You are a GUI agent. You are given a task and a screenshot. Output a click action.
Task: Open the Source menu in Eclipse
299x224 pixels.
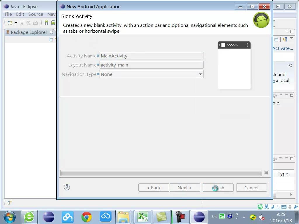(36, 14)
